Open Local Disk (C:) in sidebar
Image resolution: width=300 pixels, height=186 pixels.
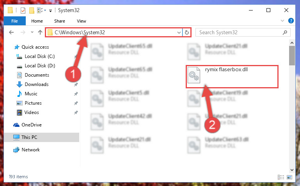coord(40,56)
